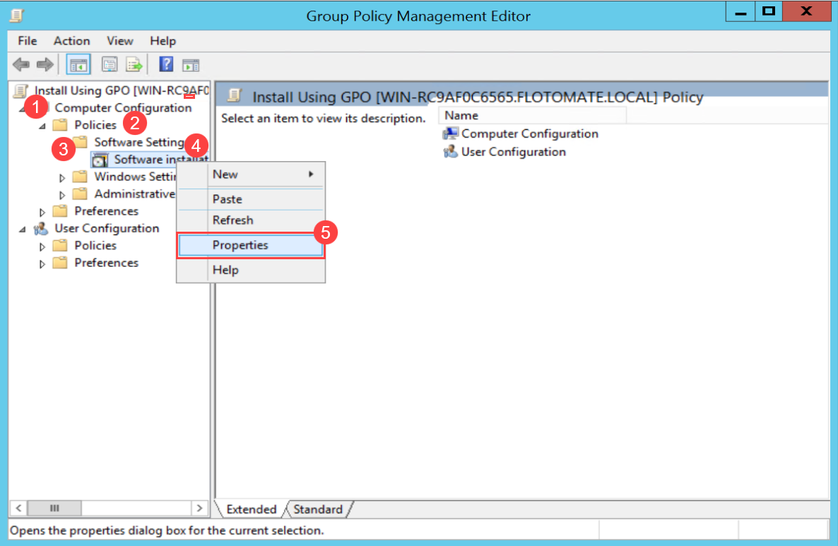Open the Action menu
Viewport: 838px width, 546px height.
71,41
